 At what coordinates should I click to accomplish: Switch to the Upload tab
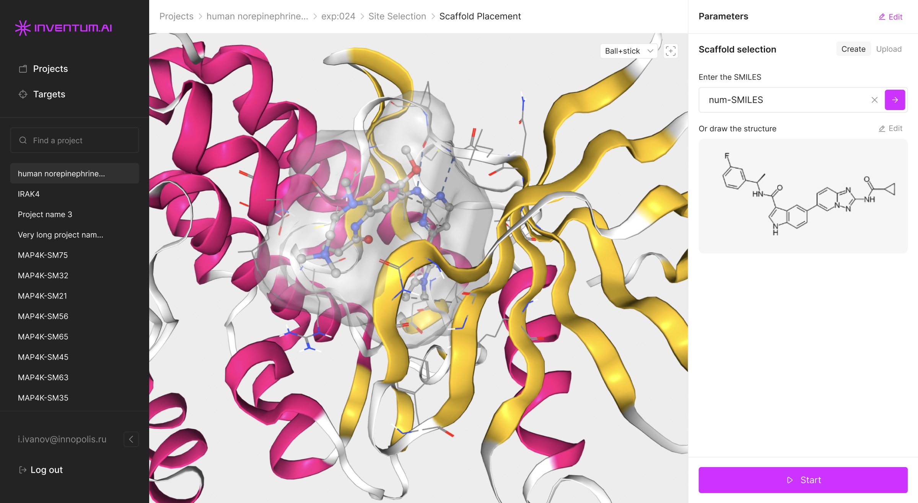[x=889, y=49]
